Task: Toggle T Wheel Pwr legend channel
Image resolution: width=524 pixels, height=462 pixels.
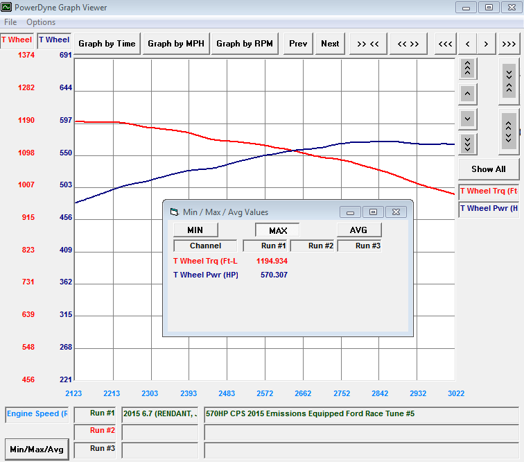Action: click(489, 209)
